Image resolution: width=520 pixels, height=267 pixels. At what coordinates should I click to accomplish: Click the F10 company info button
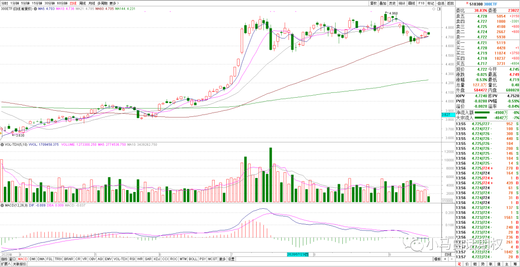tap(421, 3)
